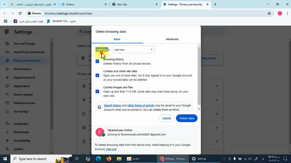Open a new tab with the plus button

click(x=215, y=4)
